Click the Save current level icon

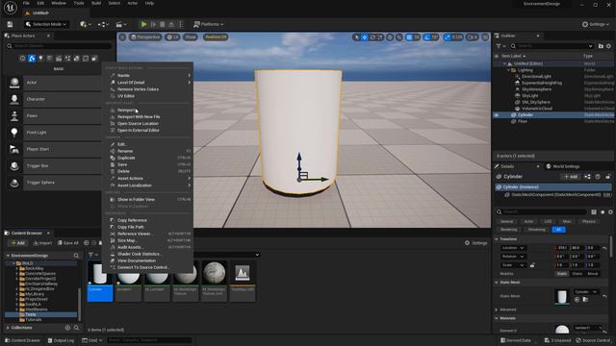pyautogui.click(x=10, y=24)
